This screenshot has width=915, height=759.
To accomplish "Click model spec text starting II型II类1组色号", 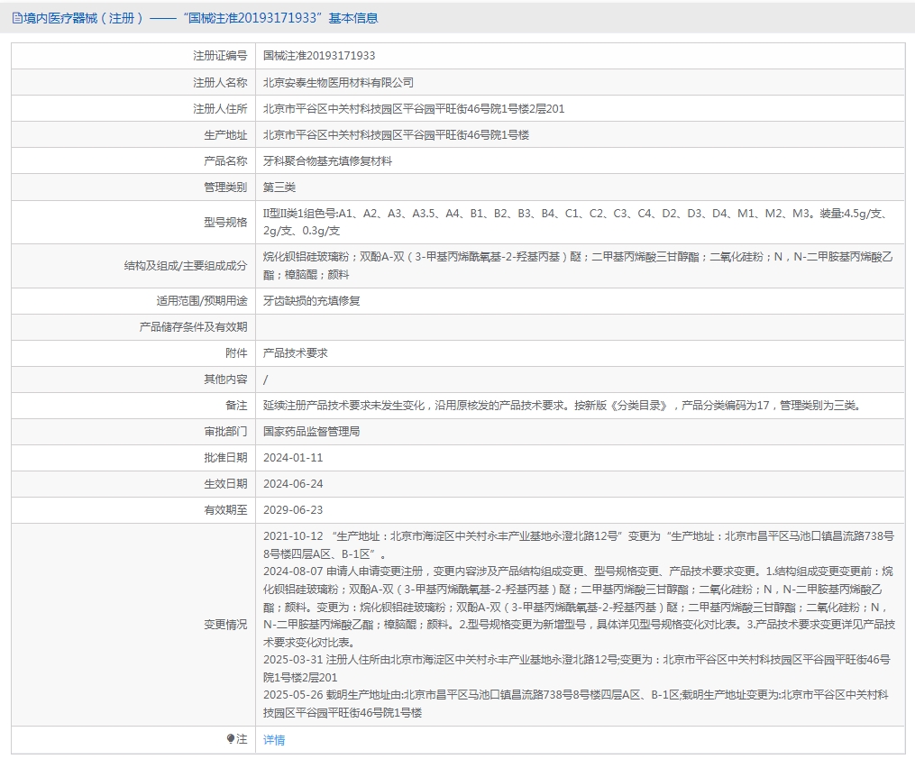I will tap(576, 222).
